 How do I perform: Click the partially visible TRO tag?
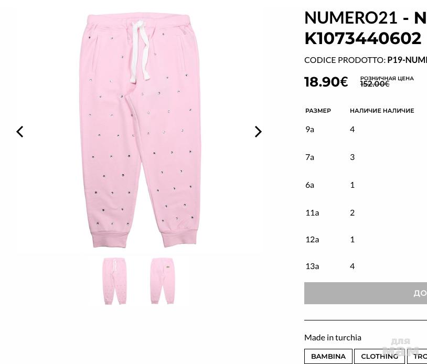(418, 356)
